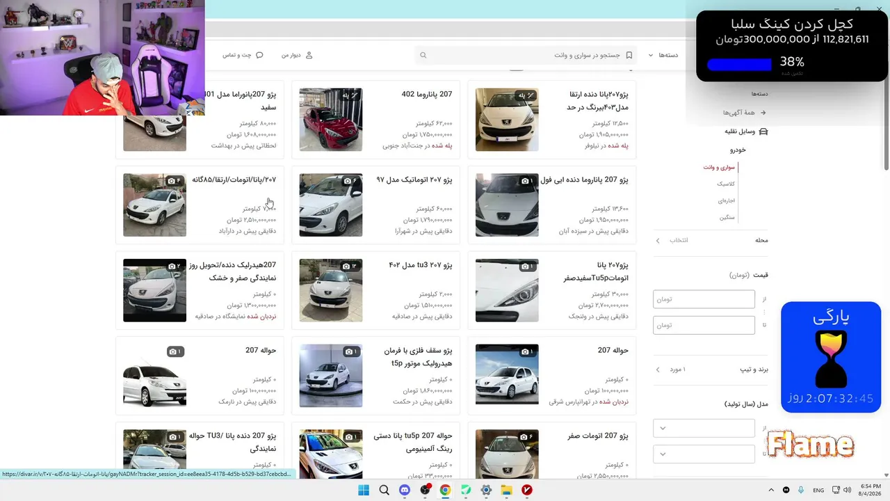The width and height of the screenshot is (890, 501).
Task: Click the round M icon in the system tray
Action: click(x=786, y=490)
